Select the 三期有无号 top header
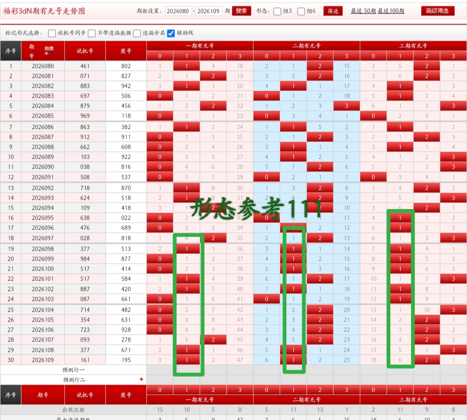467x420 pixels. [413, 45]
